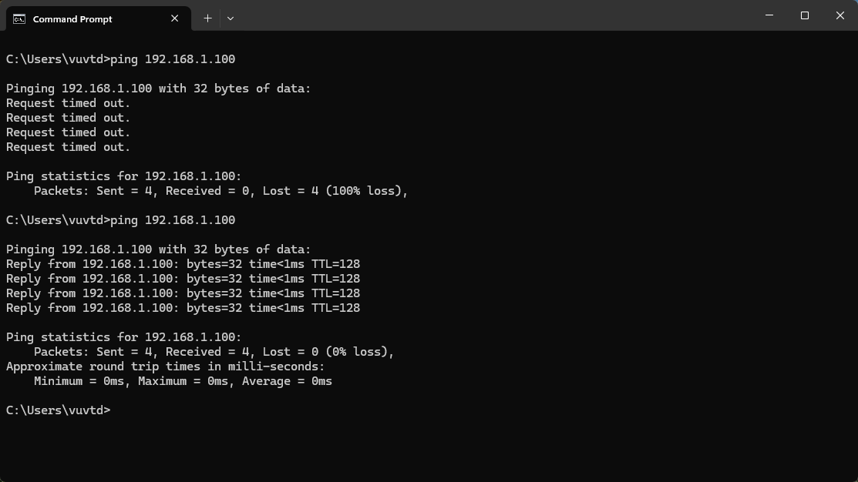
Task: Click the 'Minimum = 0ms, Maximum = 0ms' line
Action: pos(183,381)
